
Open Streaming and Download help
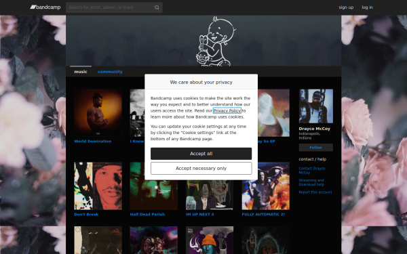(311, 182)
